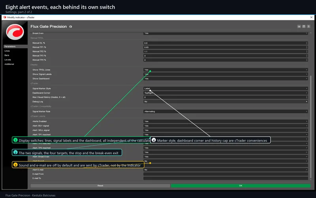Click the cTrader icon in window title bar

click(x=5, y=17)
